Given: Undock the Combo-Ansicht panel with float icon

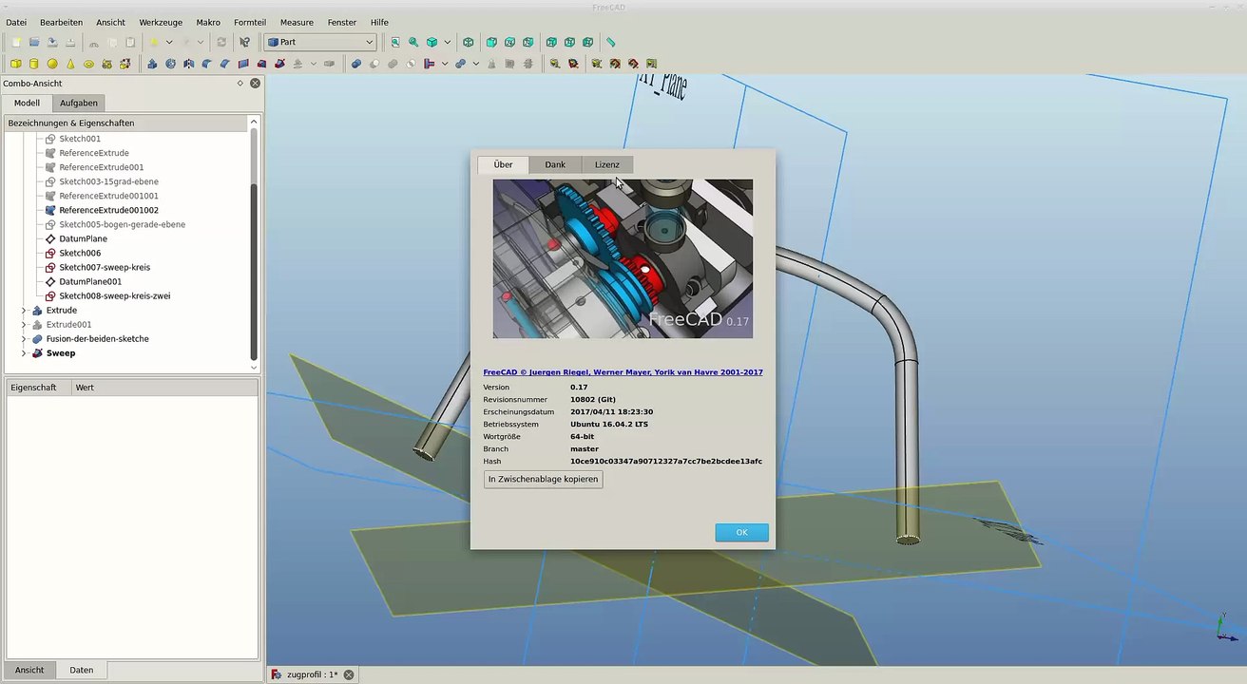Looking at the screenshot, I should pyautogui.click(x=240, y=84).
